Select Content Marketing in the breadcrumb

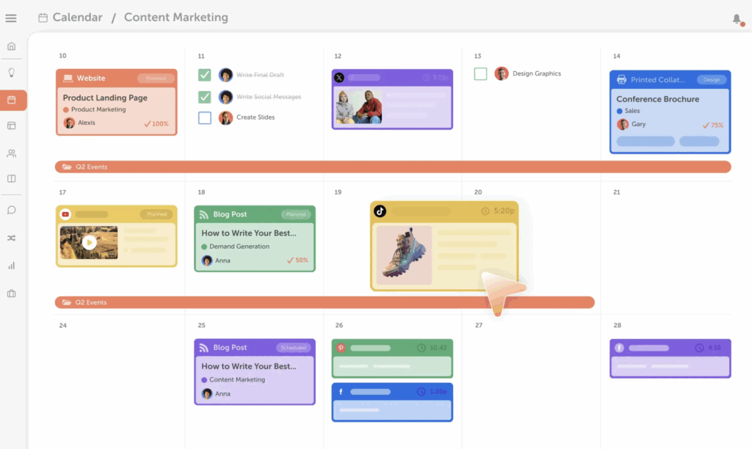[x=175, y=17]
